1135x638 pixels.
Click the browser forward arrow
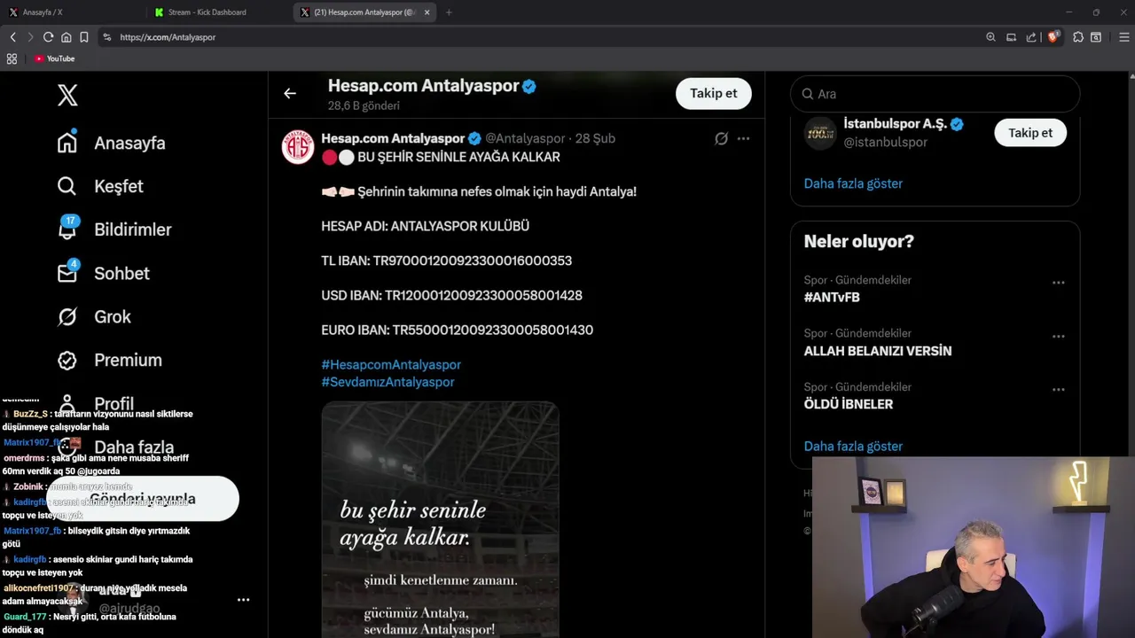(30, 37)
